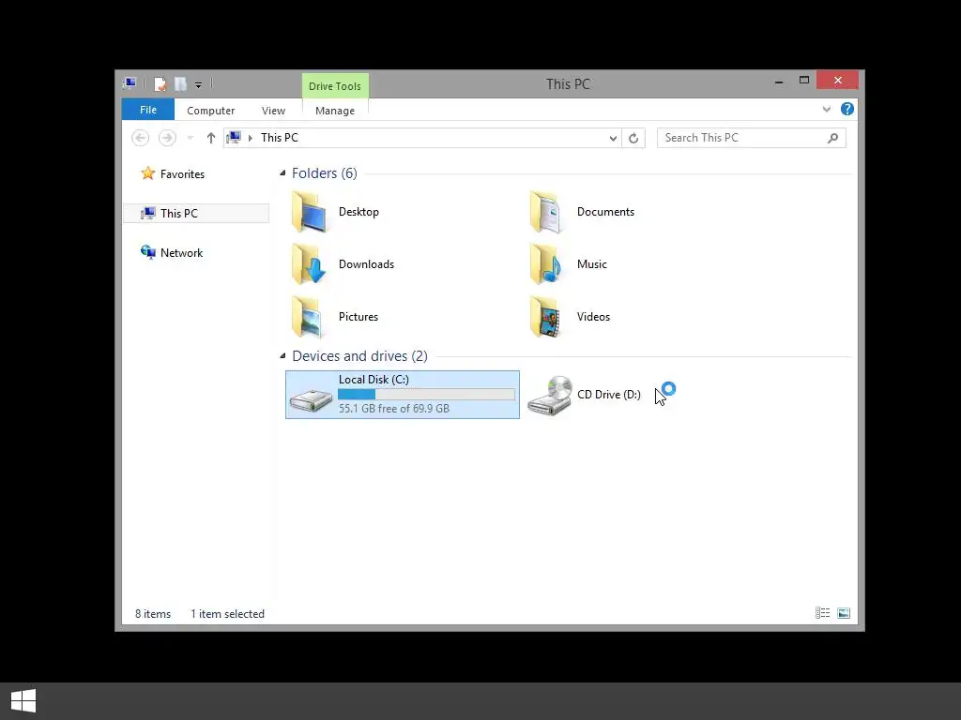Click the Documents folder label
Viewport: 961px width, 720px height.
tap(605, 212)
